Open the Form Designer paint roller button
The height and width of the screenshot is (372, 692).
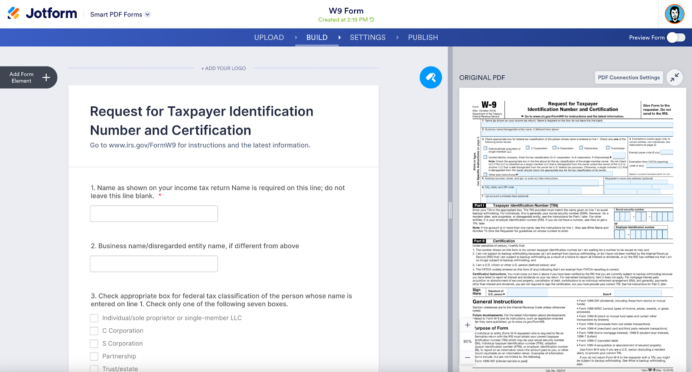(431, 77)
